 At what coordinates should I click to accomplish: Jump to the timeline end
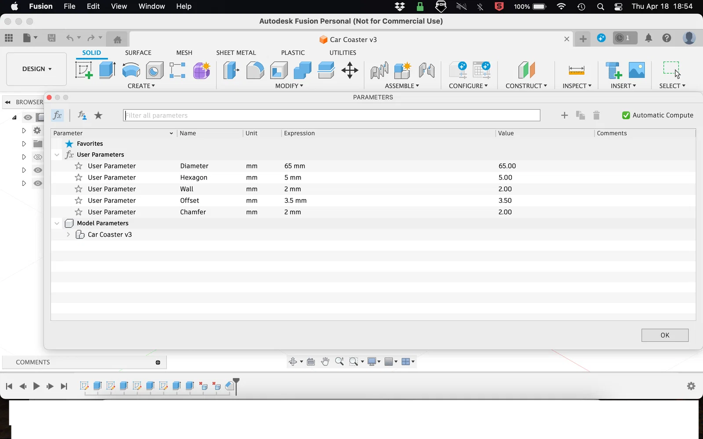coord(64,386)
